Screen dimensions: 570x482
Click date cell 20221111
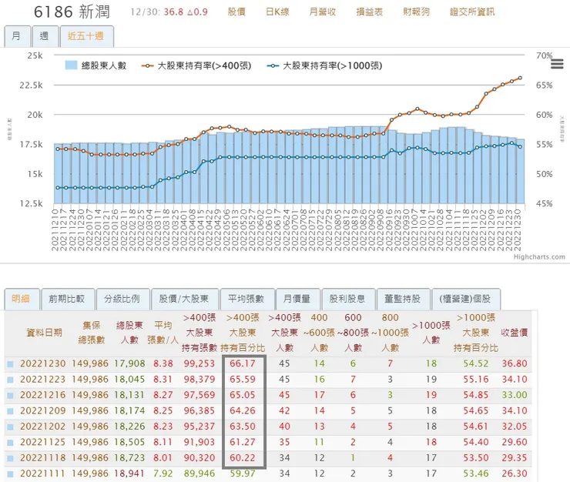(x=43, y=474)
